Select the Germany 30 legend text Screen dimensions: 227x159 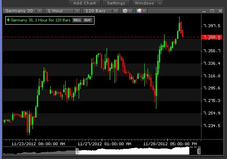pyautogui.click(x=41, y=20)
